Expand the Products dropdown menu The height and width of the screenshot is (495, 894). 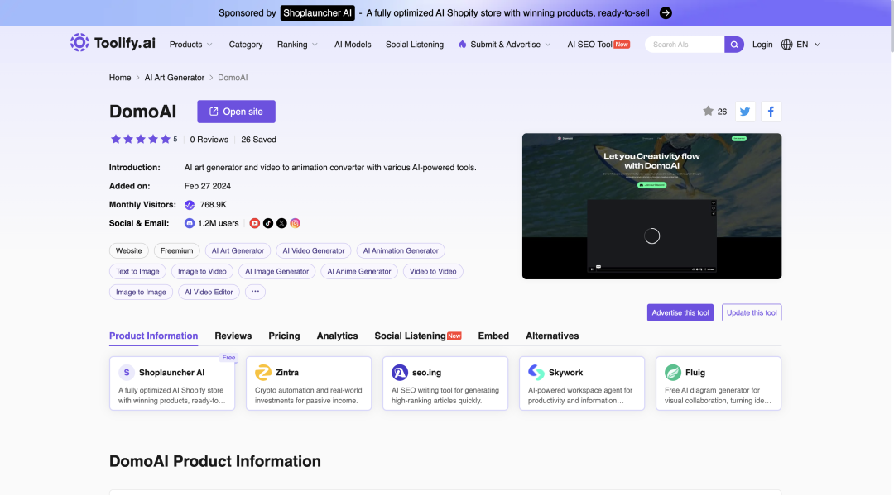click(x=191, y=45)
